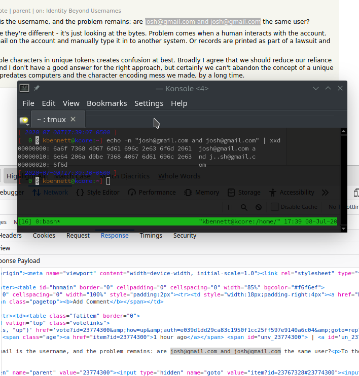The image size is (359, 376).
Task: Click the Network panel arrows icon
Action: tap(37, 193)
